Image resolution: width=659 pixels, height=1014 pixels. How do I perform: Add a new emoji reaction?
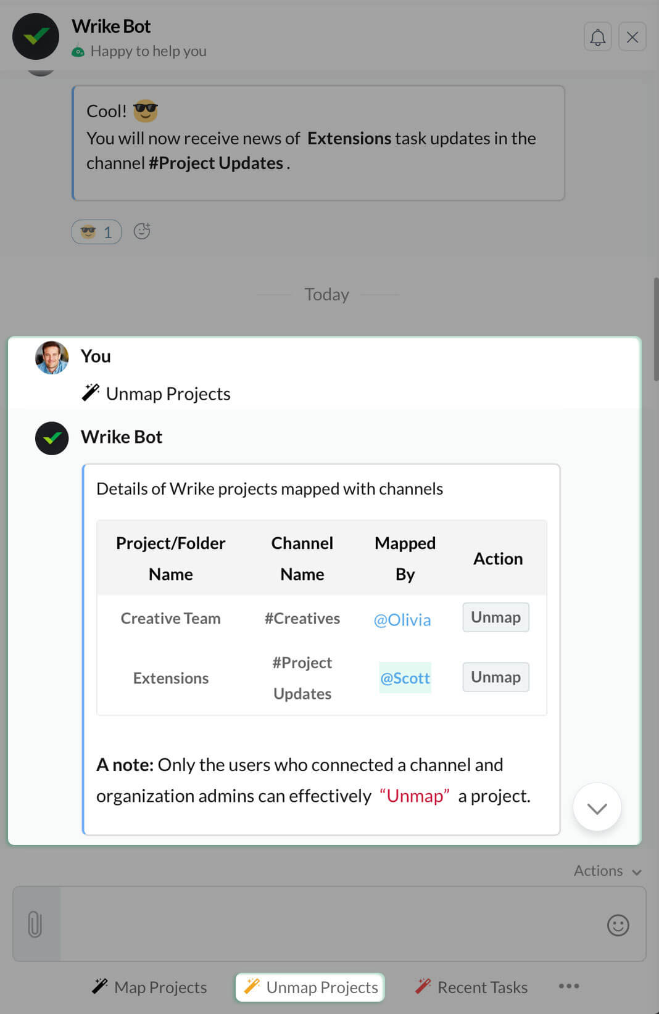pyautogui.click(x=142, y=231)
